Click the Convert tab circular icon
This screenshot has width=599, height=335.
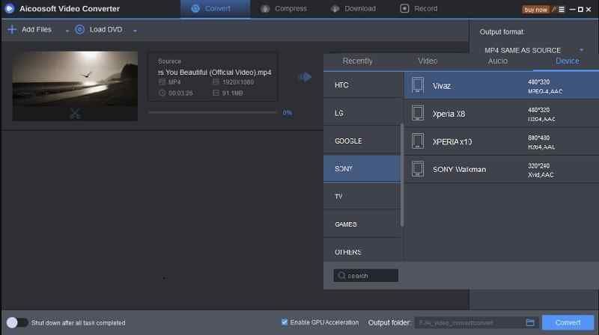click(x=195, y=8)
